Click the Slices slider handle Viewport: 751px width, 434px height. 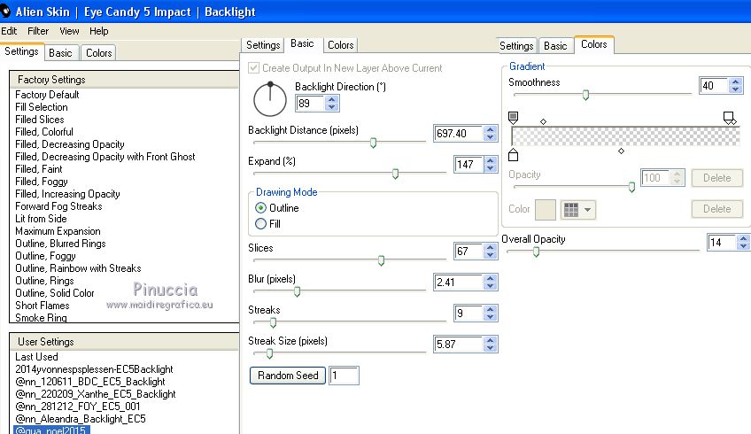coord(381,260)
